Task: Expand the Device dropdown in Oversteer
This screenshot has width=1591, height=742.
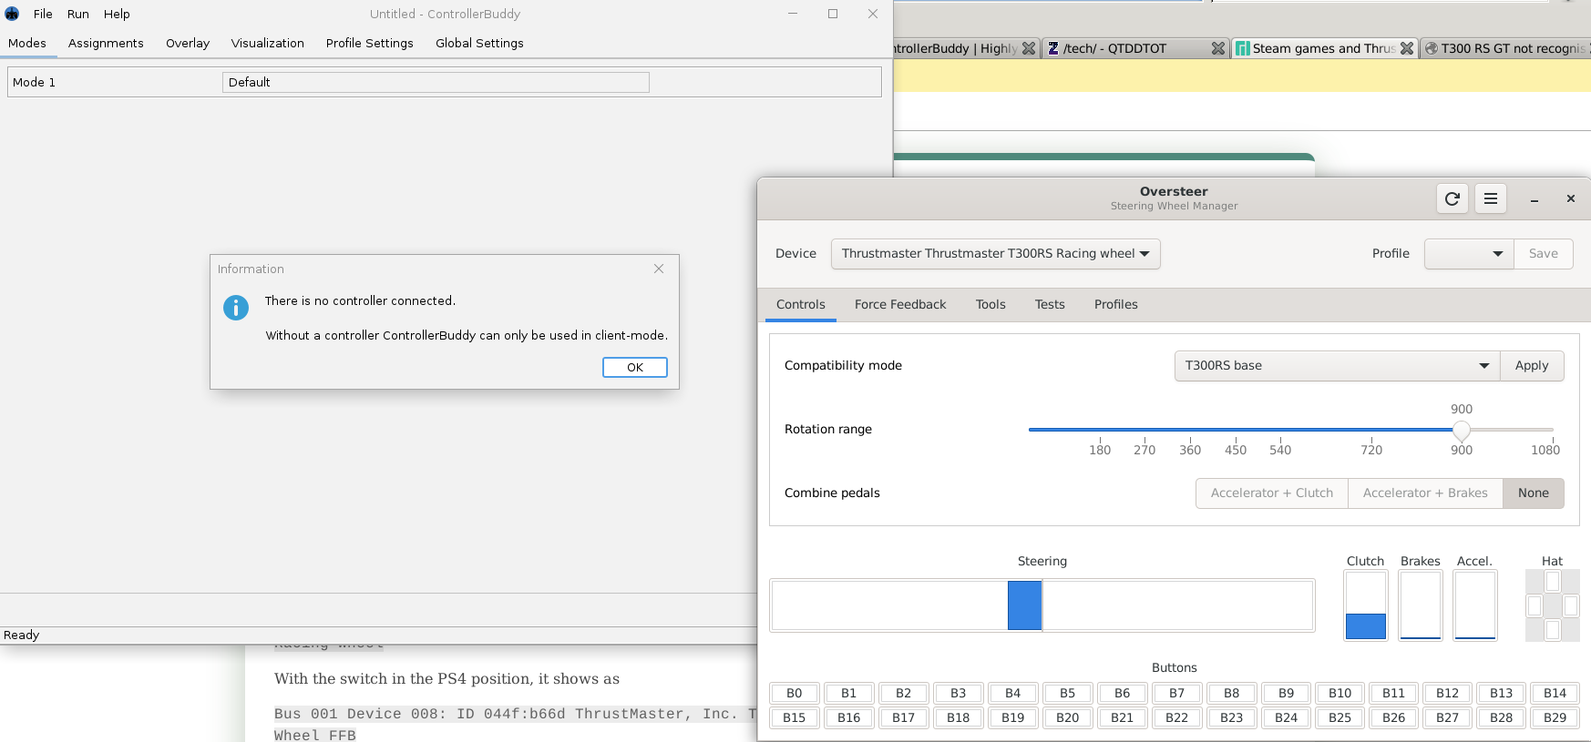Action: click(996, 253)
